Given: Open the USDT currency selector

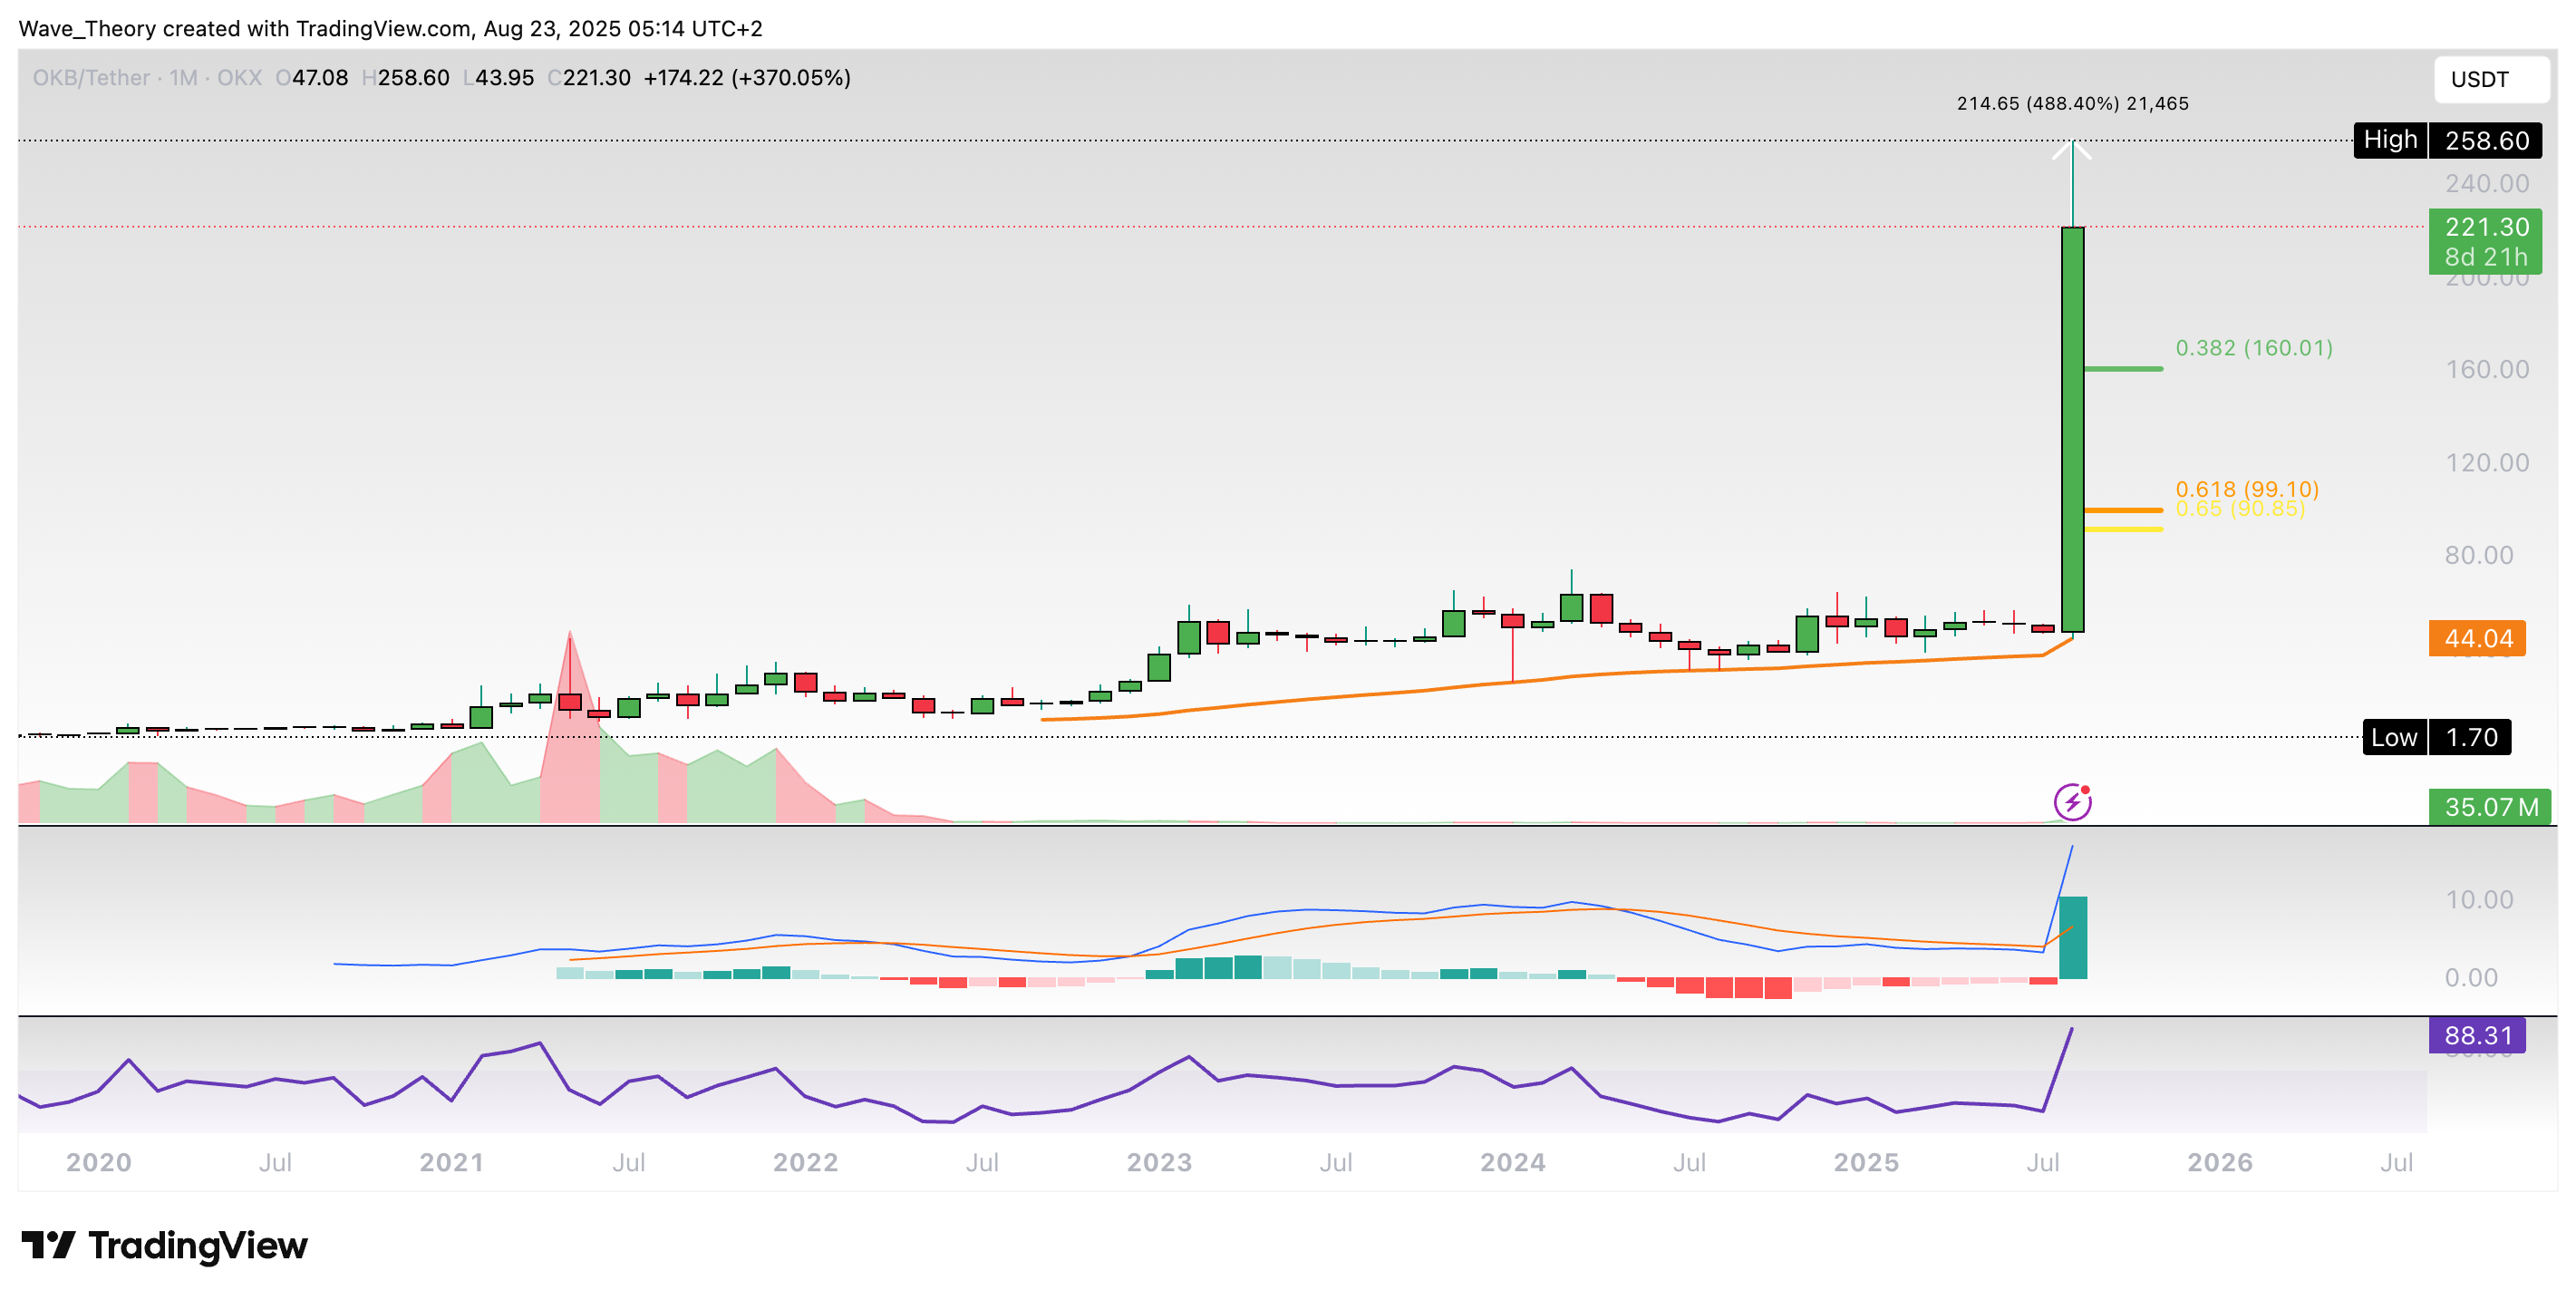Looking at the screenshot, I should tap(2490, 79).
